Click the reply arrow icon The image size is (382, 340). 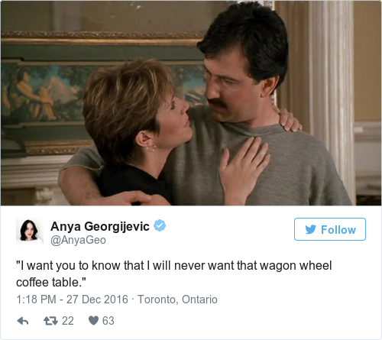[23, 321]
